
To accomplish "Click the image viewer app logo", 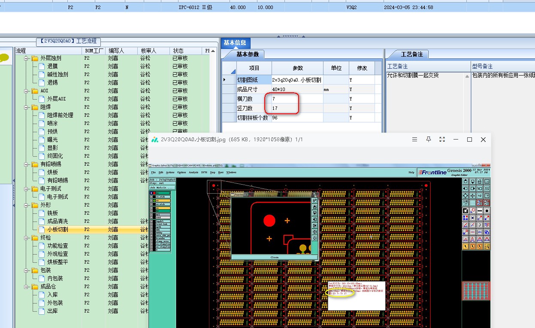I will click(154, 140).
